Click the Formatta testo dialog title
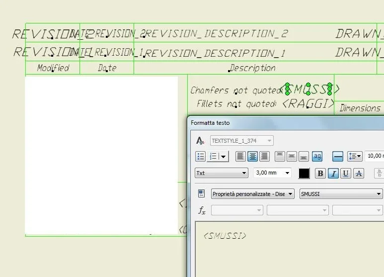This screenshot has height=277, width=384. click(210, 123)
